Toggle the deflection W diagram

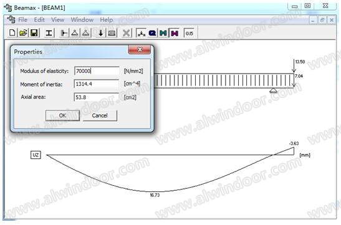(175, 33)
